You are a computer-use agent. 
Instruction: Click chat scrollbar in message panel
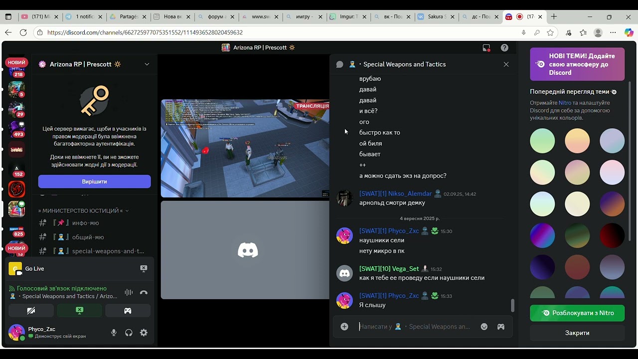point(512,305)
